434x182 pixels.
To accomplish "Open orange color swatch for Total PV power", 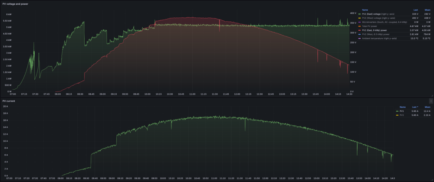I will [359, 26].
